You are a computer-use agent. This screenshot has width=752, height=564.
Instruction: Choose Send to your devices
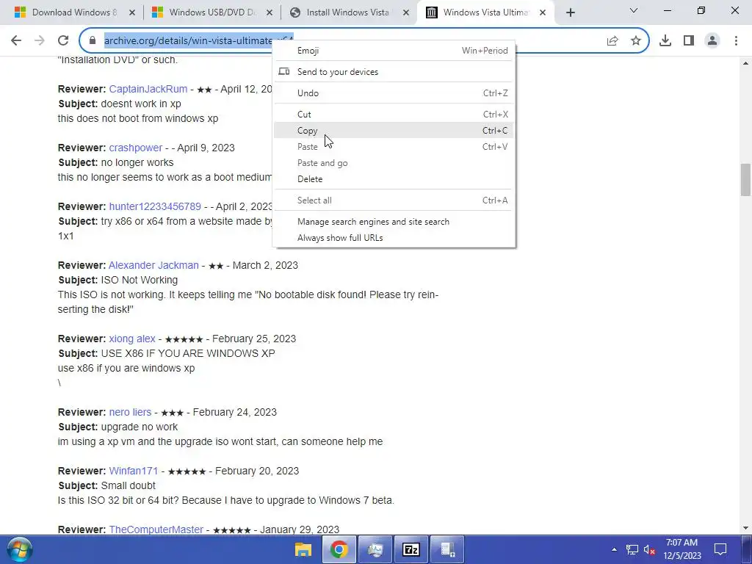point(394,72)
